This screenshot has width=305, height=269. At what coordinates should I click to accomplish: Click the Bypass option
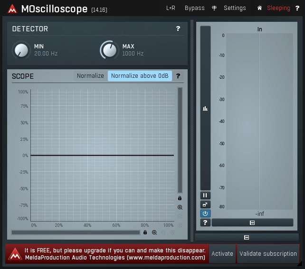pos(195,8)
